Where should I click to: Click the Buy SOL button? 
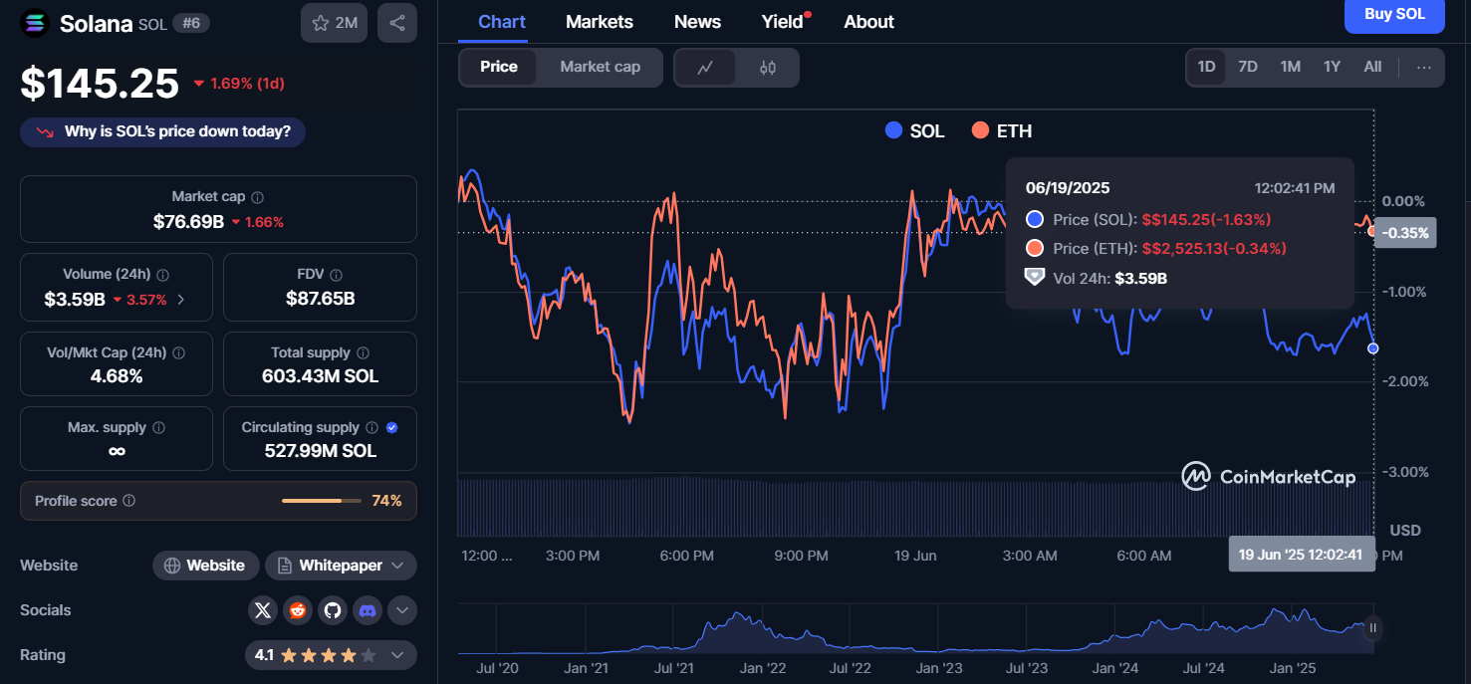pos(1394,15)
